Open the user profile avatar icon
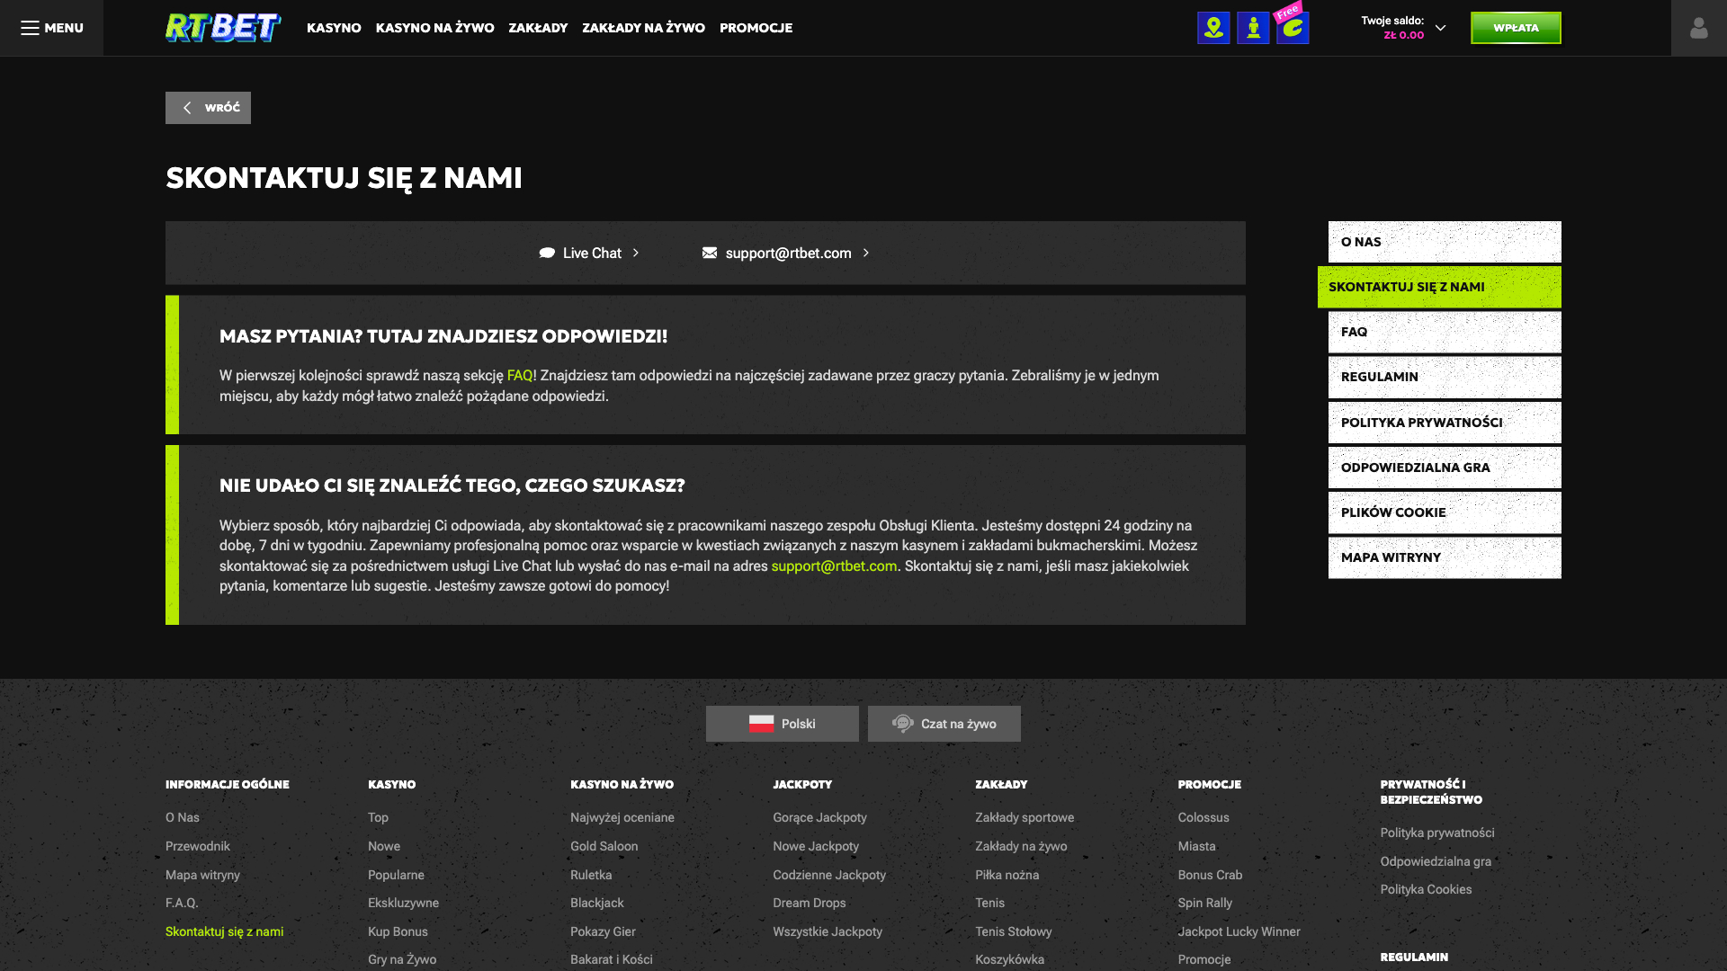 coord(1698,28)
